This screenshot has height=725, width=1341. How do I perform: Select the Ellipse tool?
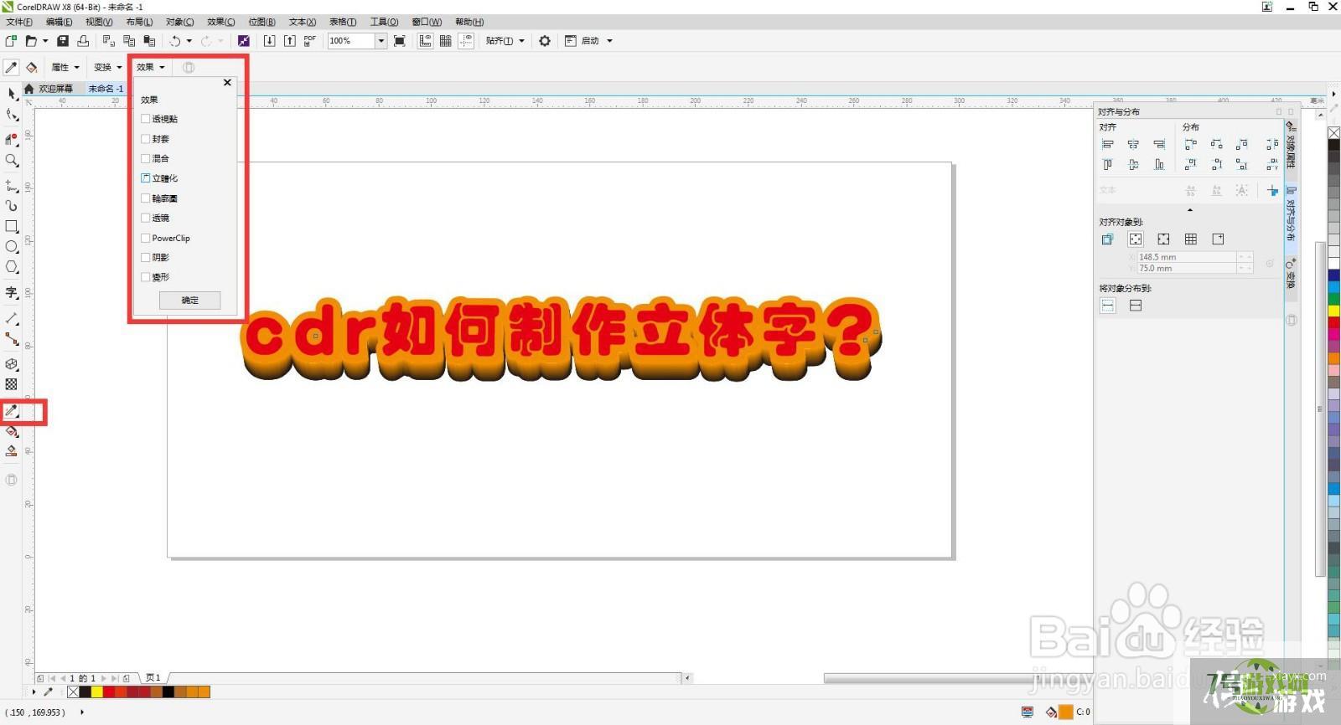(x=12, y=246)
